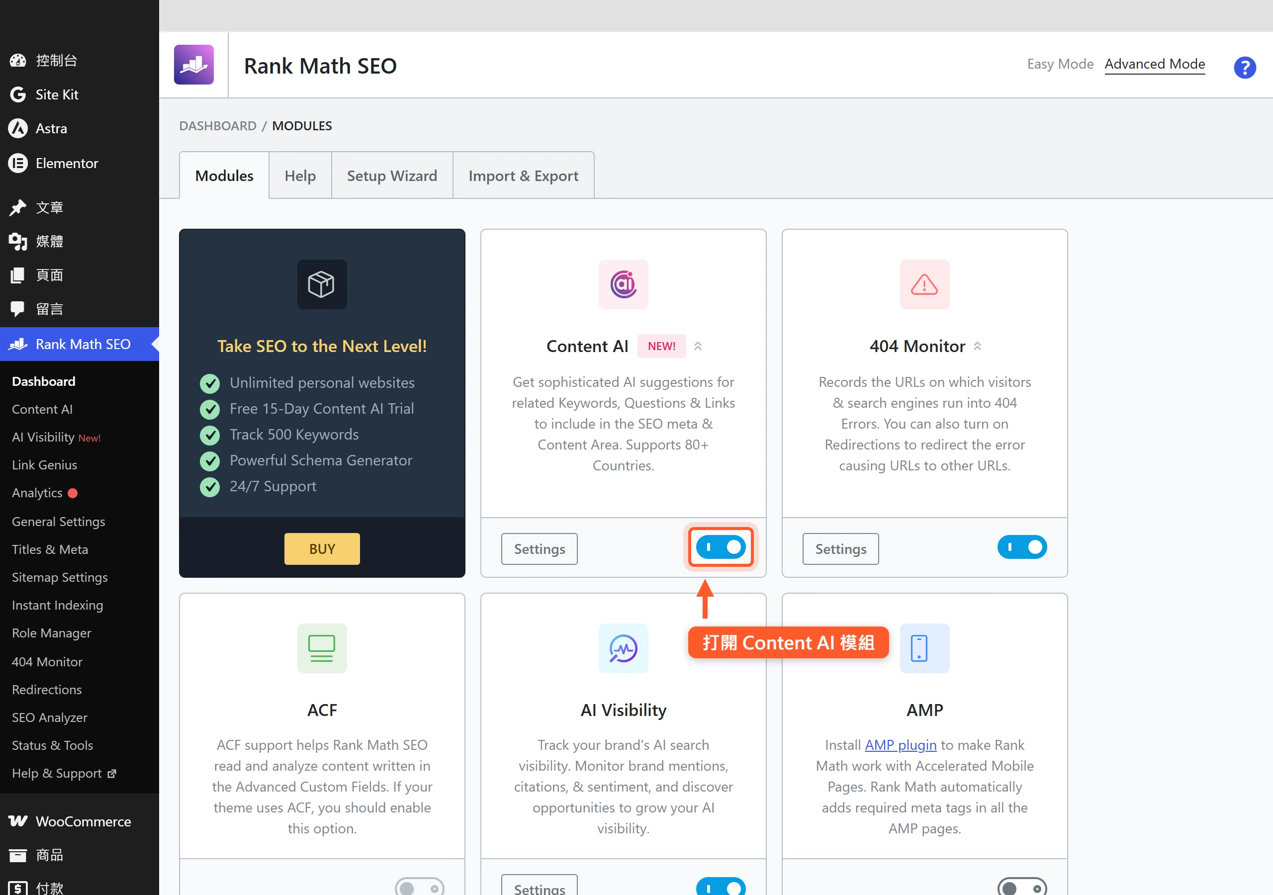Switch to Advanced Mode
This screenshot has height=895, width=1273.
coord(1154,64)
